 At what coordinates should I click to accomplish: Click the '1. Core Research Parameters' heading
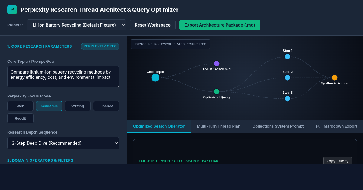40,46
